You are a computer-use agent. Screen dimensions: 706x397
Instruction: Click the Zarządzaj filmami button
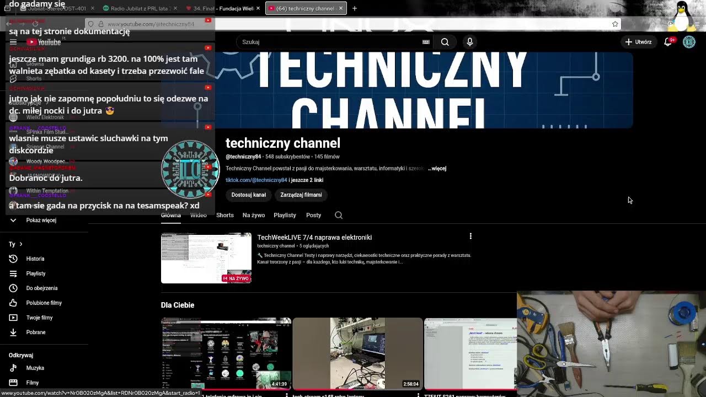(301, 195)
